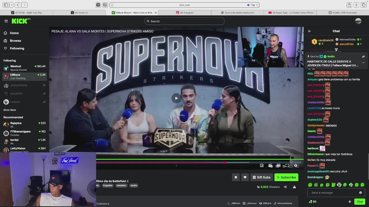Viewport: 369px width, 207px height.
Task: Click username monicagalindo00 in chat
Action: 318,171
